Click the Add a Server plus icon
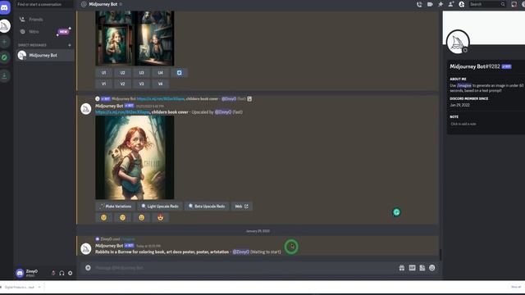 [5, 42]
